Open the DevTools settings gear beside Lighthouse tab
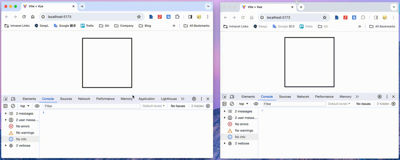The image size is (400, 160). (194, 99)
